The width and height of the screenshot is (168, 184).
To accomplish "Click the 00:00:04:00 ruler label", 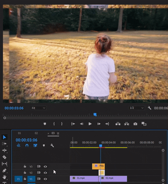I will coord(108,142).
